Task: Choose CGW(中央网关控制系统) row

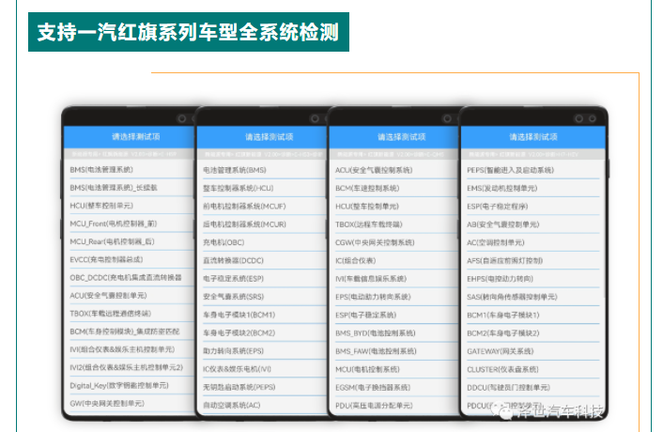Action: [394, 242]
